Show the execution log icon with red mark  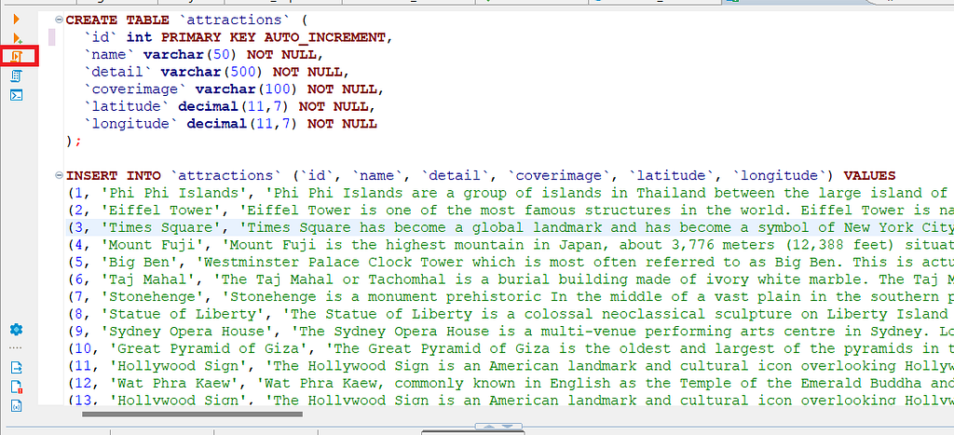click(x=17, y=387)
